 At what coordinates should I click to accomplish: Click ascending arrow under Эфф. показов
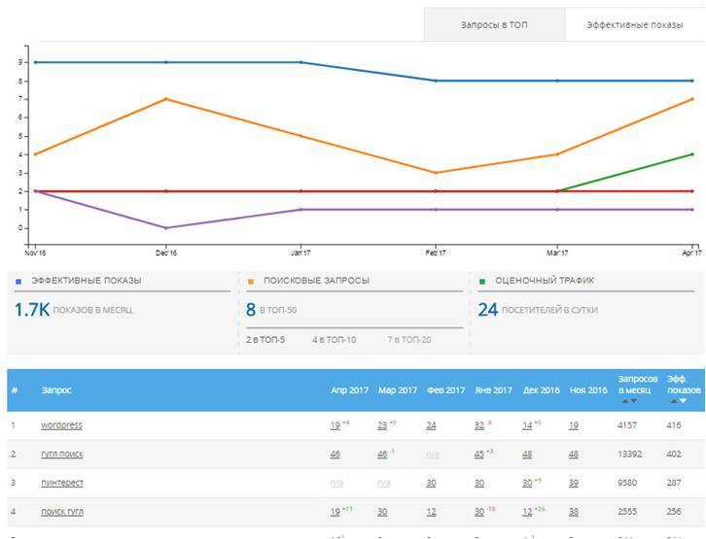(675, 400)
